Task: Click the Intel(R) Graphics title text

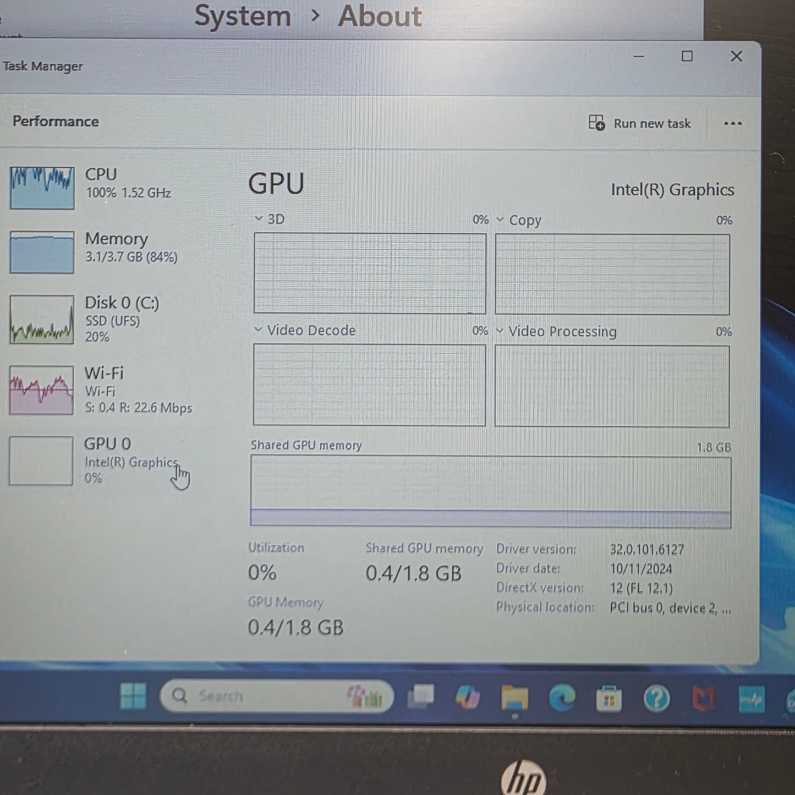Action: click(672, 190)
